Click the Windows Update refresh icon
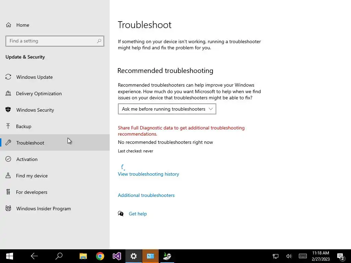 (8, 77)
